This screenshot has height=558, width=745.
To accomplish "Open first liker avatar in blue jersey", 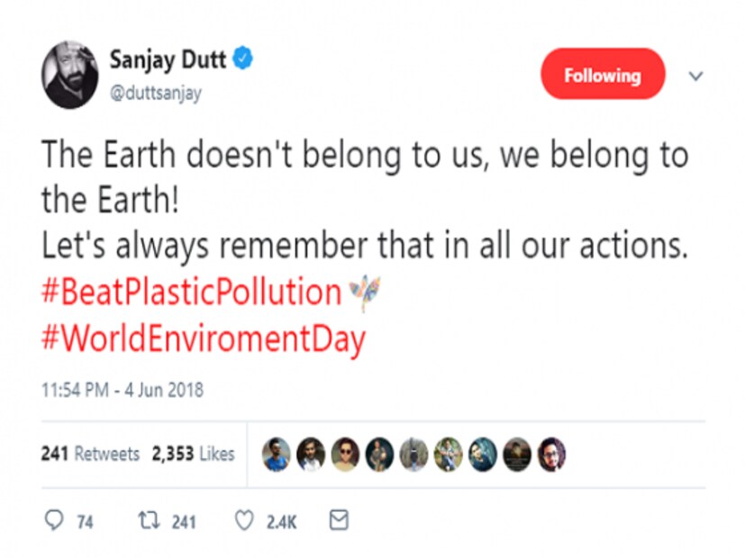I will tap(277, 454).
